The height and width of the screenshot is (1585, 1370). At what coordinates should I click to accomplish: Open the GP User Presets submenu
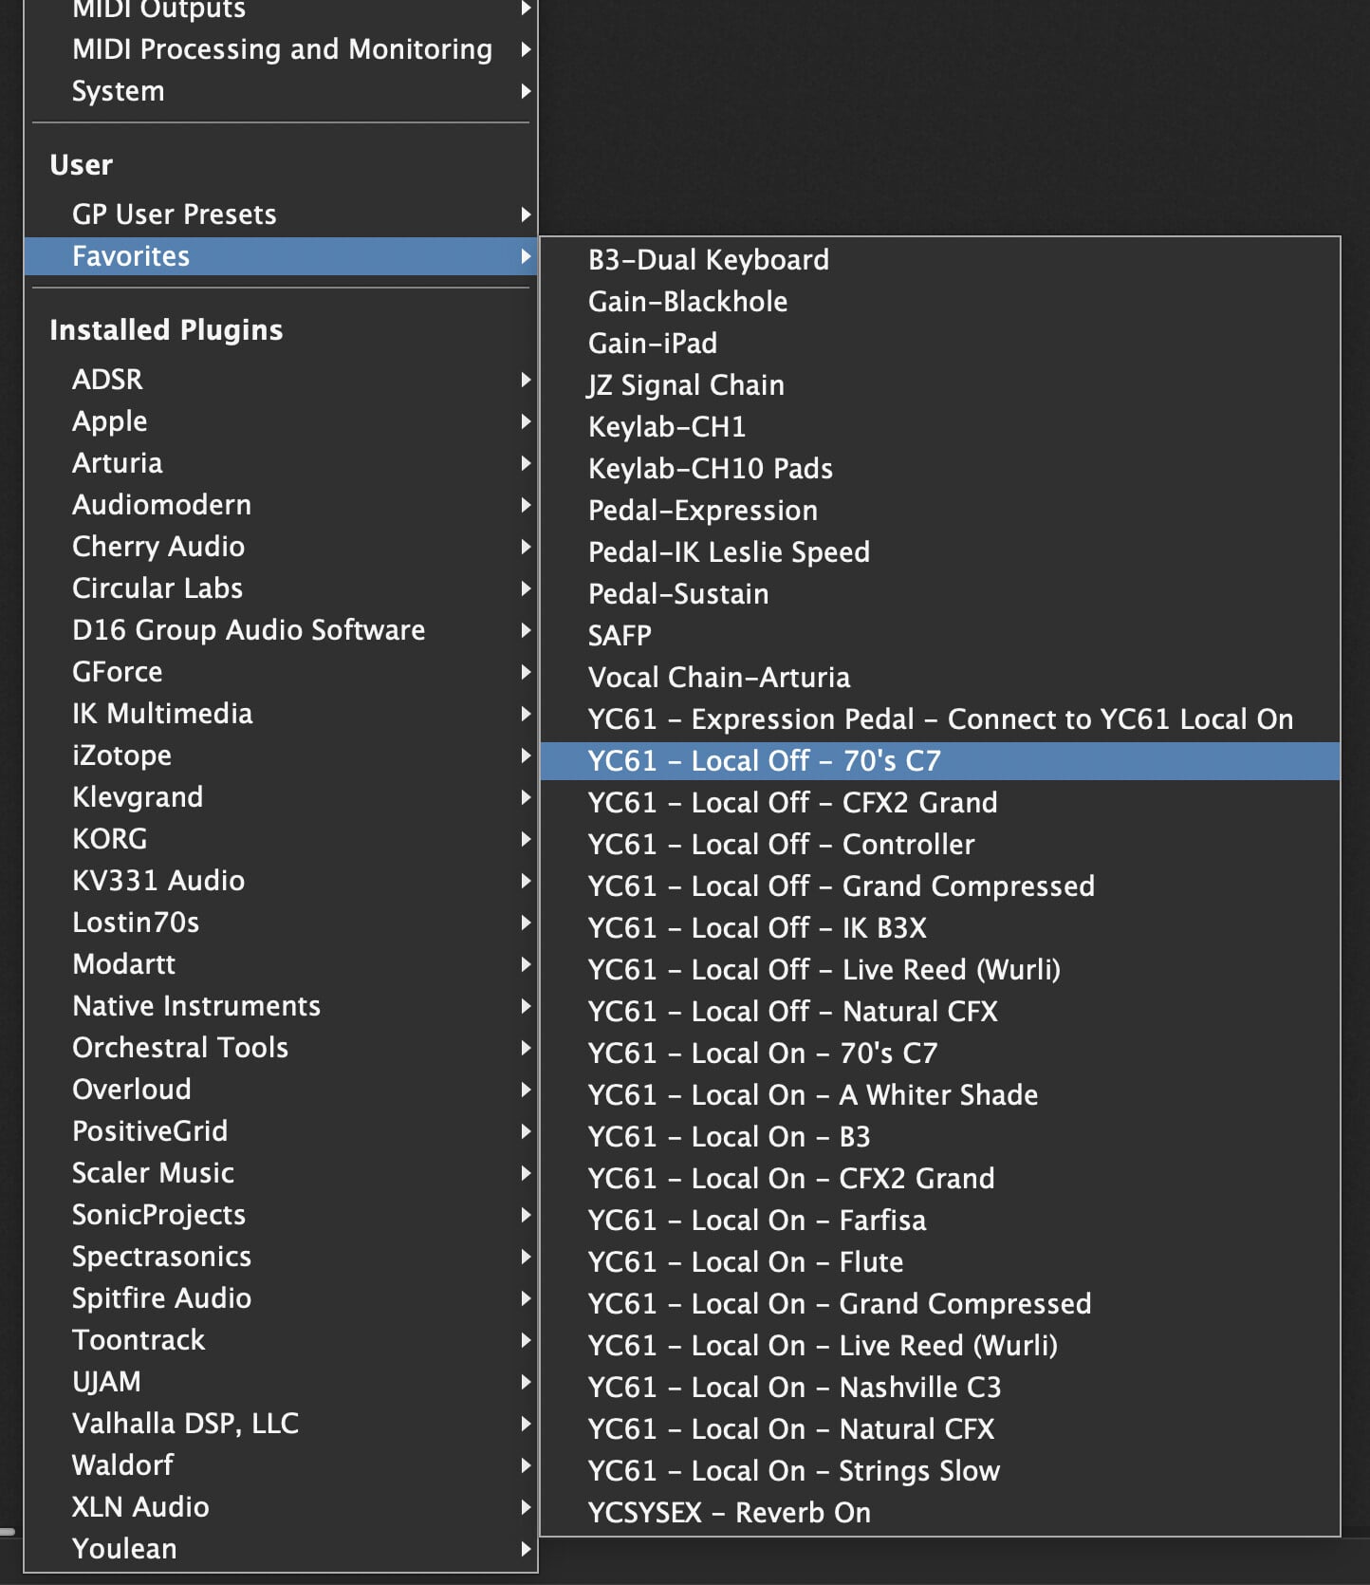point(175,214)
